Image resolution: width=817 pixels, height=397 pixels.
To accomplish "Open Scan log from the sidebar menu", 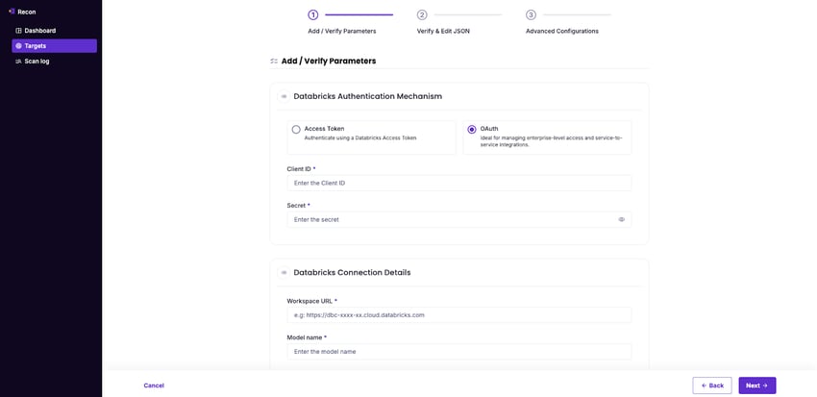I will click(37, 62).
